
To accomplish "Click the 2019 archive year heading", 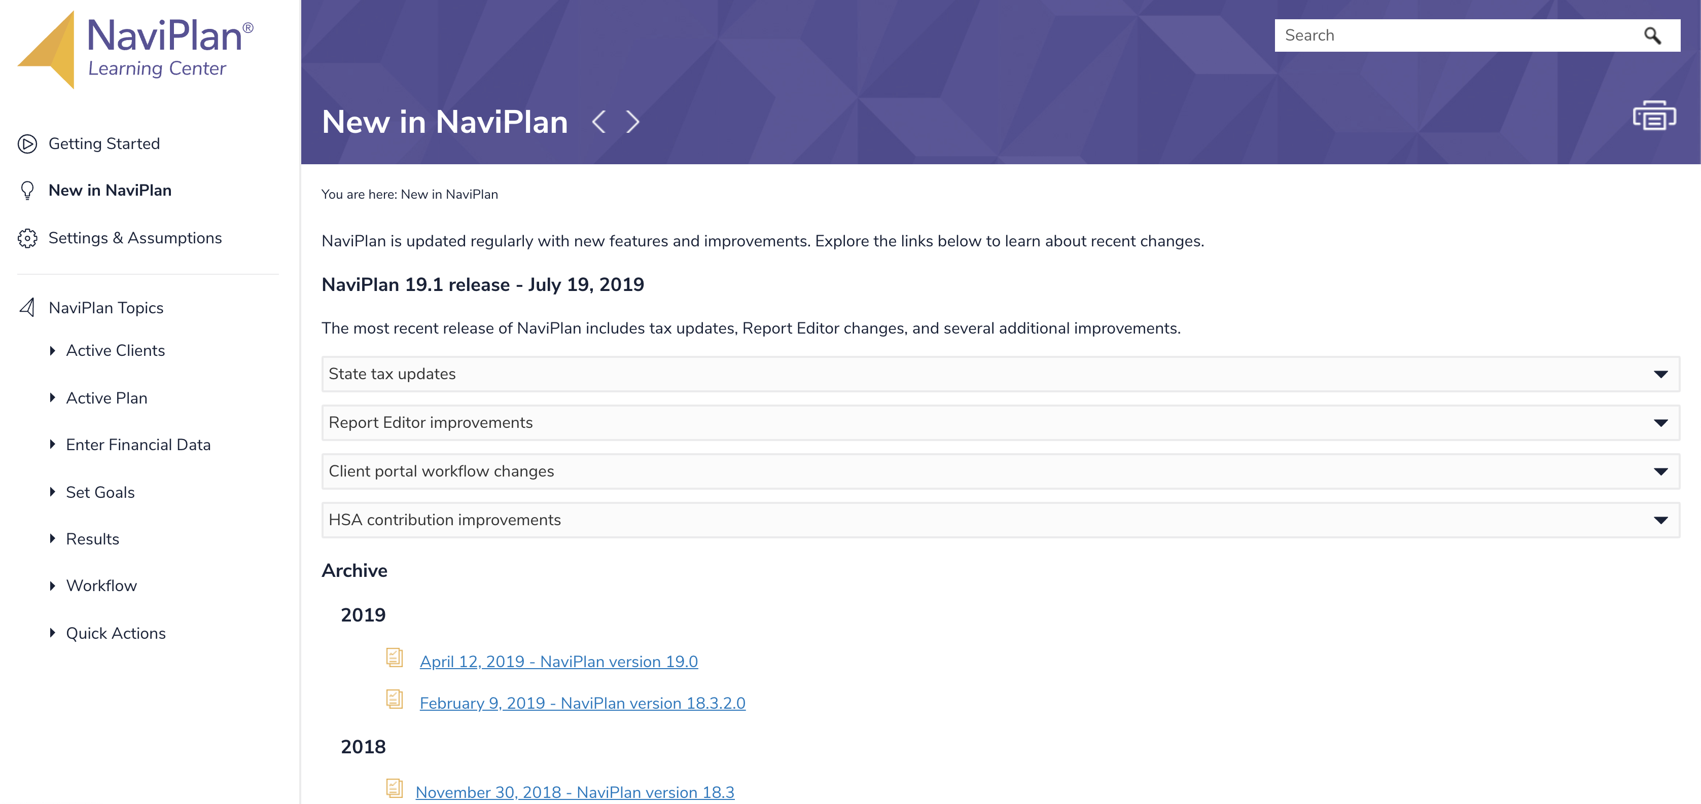I will click(363, 615).
